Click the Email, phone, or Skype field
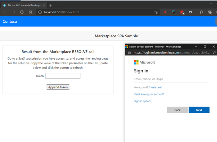 [x=171, y=79]
